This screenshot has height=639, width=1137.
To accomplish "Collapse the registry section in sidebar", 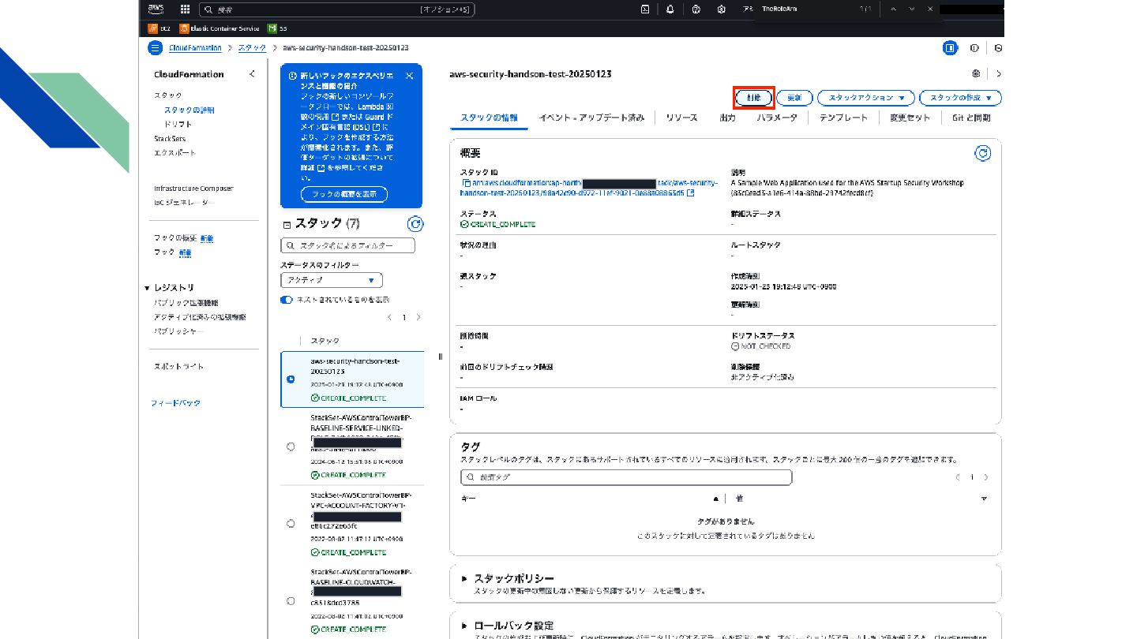I will 147,288.
